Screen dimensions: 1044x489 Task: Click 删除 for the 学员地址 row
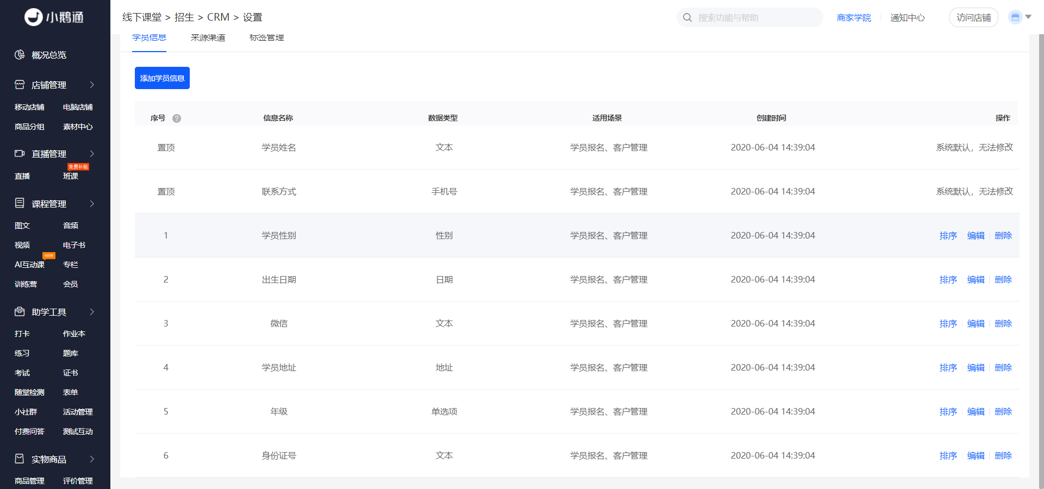pos(1003,367)
